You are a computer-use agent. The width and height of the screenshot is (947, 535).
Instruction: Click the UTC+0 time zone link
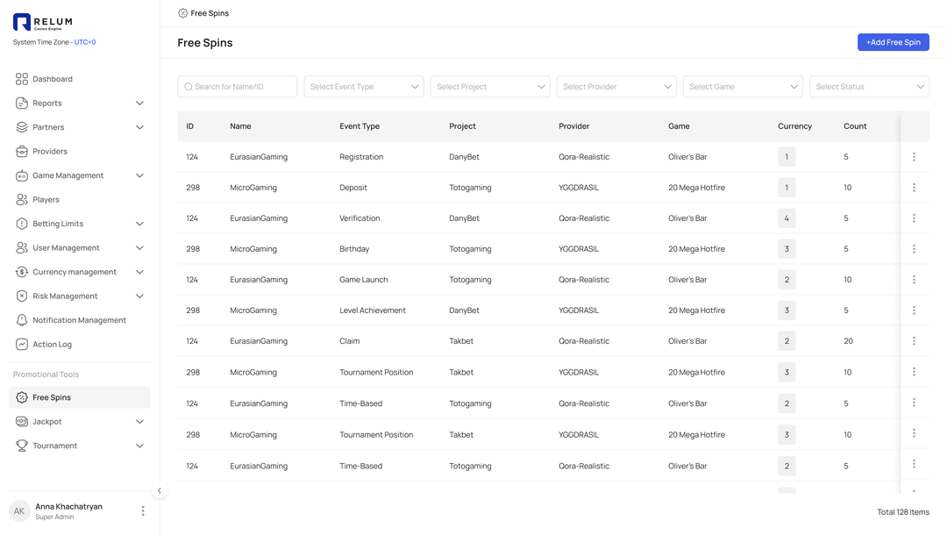(85, 42)
